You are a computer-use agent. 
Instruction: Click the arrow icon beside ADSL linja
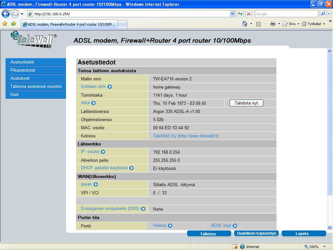tap(235, 226)
